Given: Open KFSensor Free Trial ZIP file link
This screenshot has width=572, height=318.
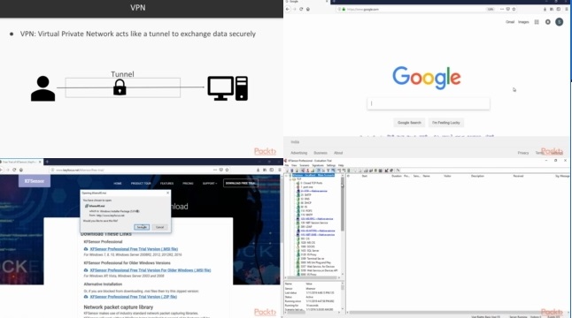Looking at the screenshot, I should 134,297.
